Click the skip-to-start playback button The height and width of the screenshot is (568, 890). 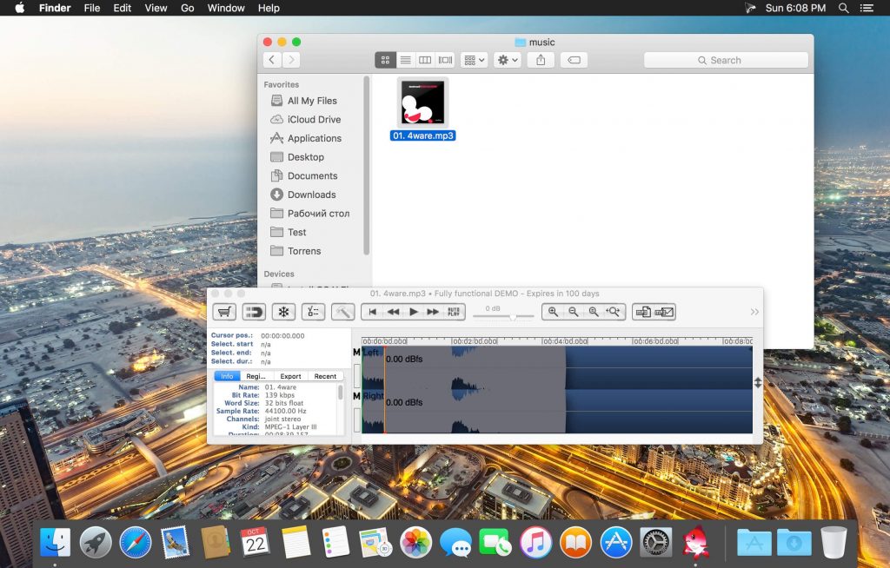(372, 312)
